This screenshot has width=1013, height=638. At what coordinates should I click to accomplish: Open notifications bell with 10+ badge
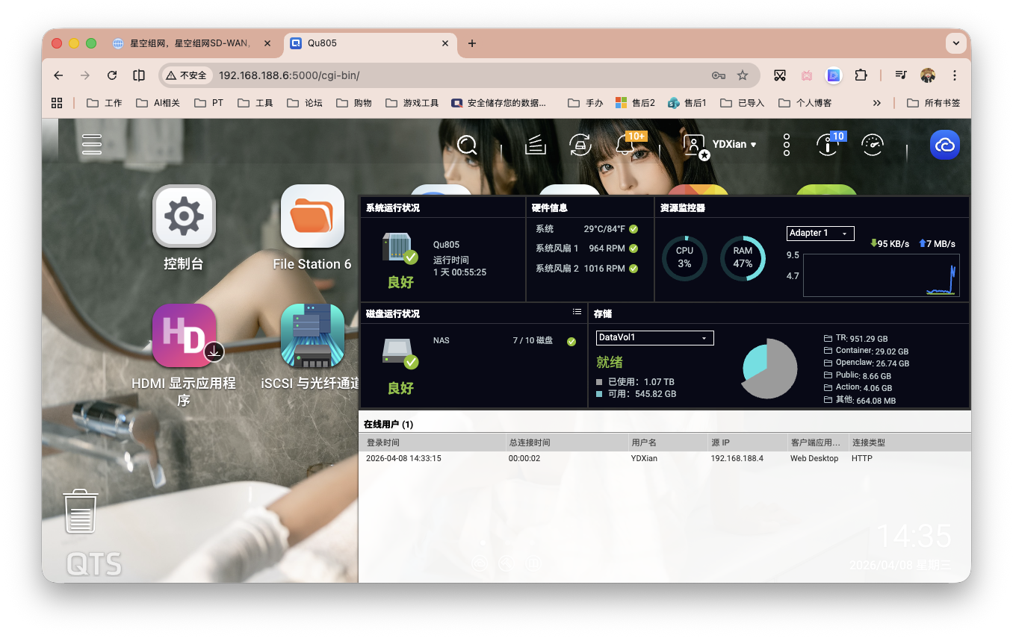tap(626, 145)
